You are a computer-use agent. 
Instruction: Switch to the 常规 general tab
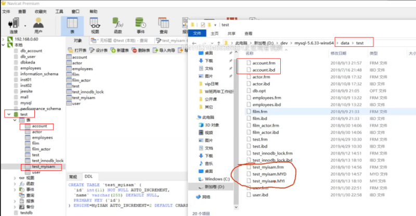tap(73, 177)
